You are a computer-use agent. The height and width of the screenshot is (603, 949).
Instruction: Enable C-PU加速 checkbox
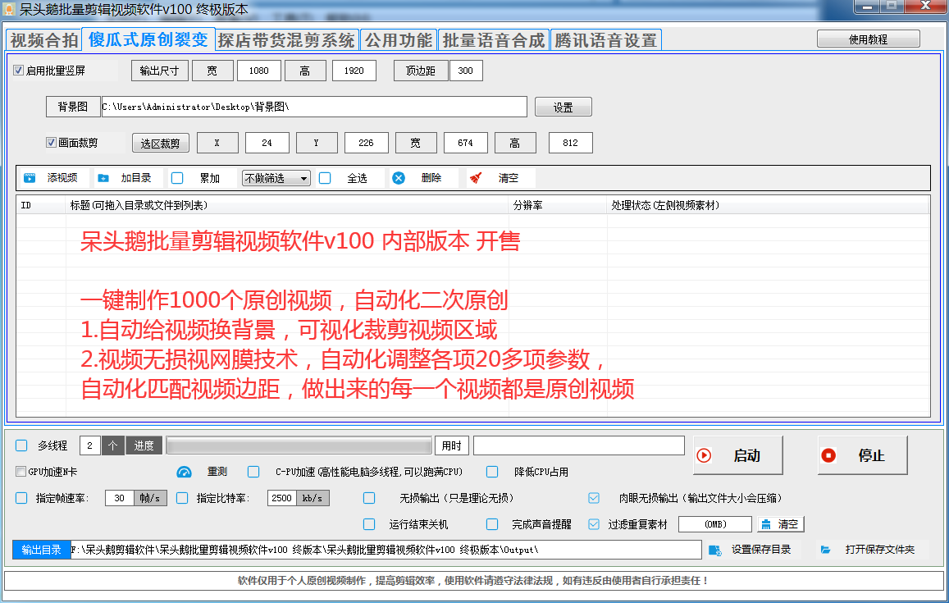(x=253, y=472)
